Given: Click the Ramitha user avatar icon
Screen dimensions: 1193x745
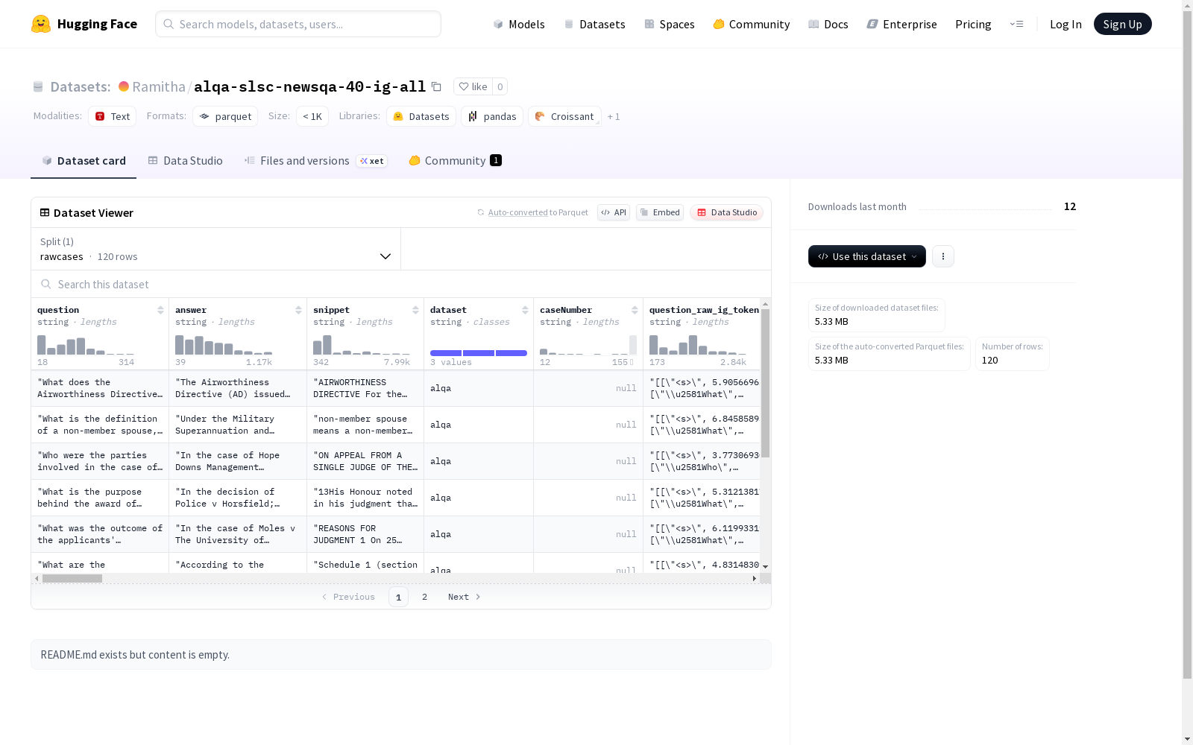Looking at the screenshot, I should click(x=124, y=86).
